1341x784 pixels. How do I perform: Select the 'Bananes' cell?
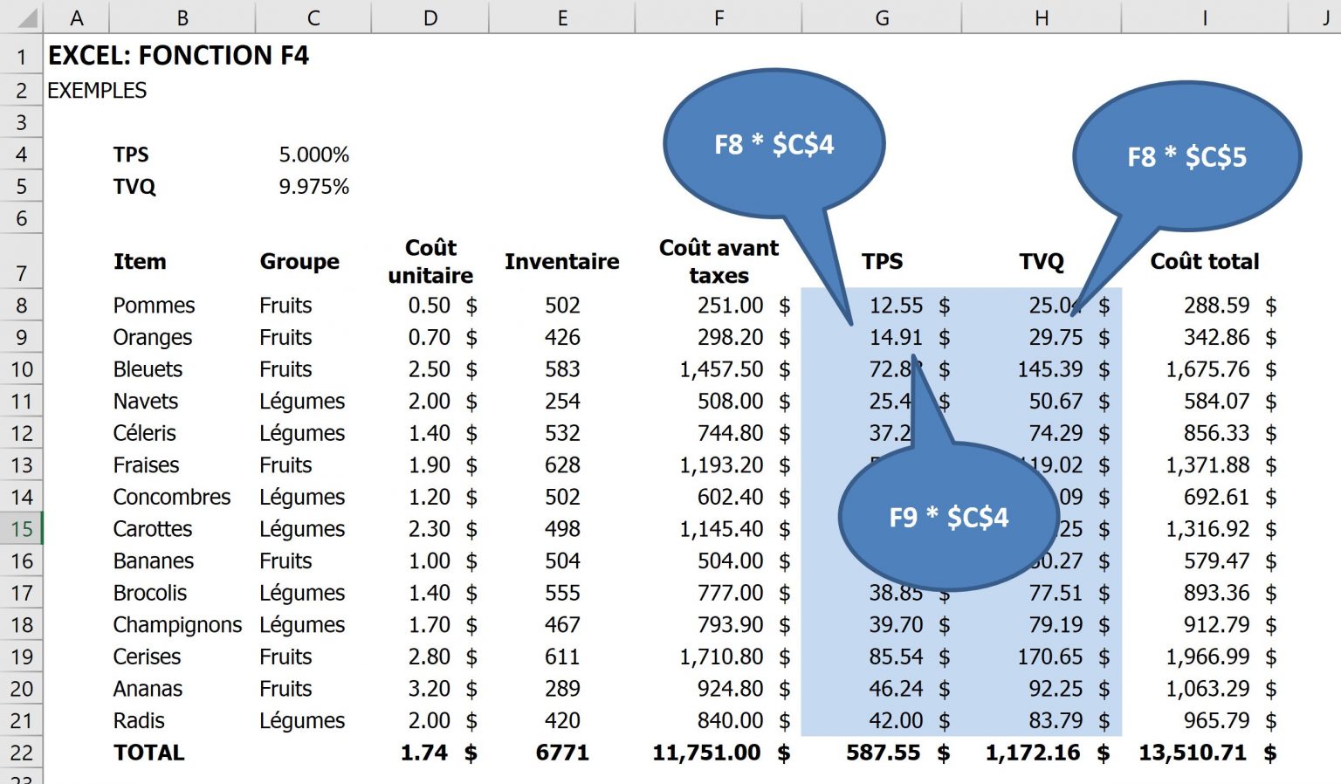[x=182, y=560]
